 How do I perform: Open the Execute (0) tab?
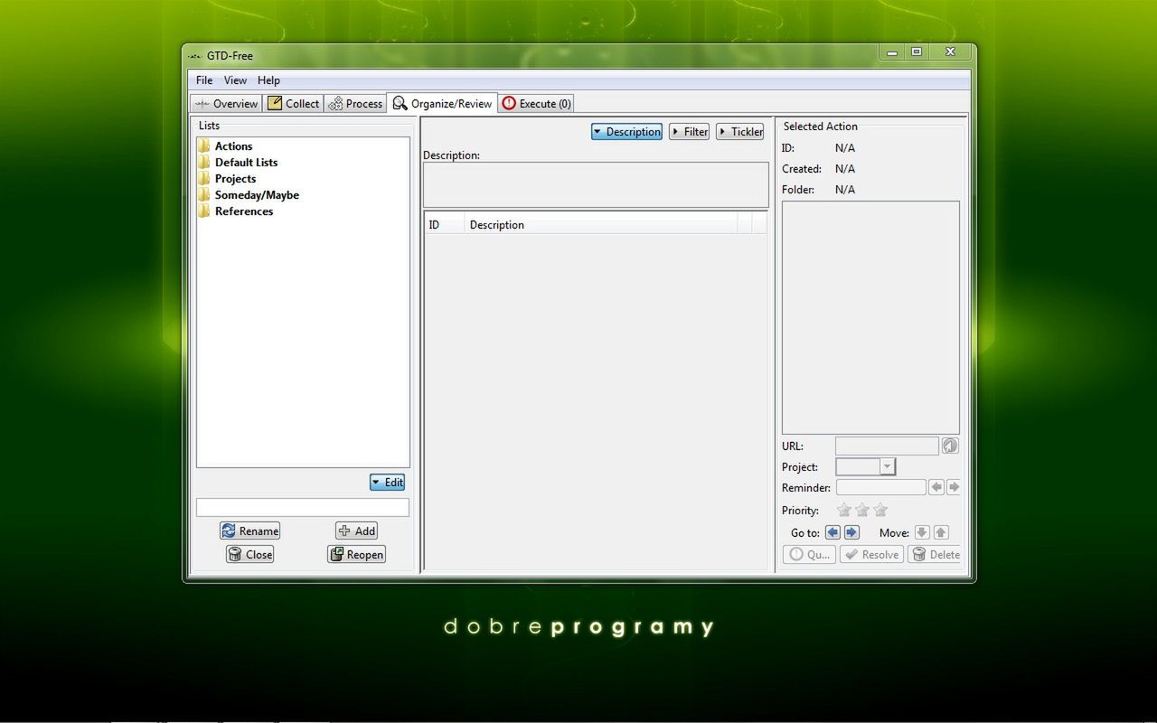tap(537, 104)
